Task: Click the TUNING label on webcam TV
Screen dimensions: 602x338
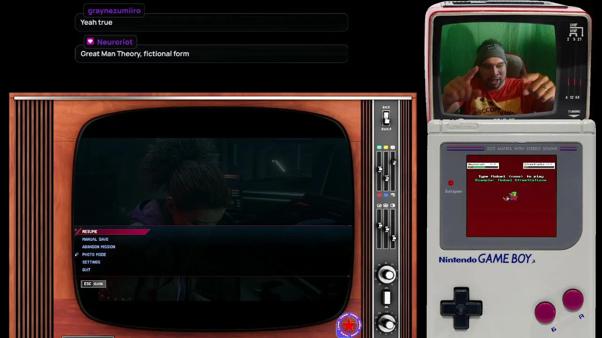Action: [574, 112]
